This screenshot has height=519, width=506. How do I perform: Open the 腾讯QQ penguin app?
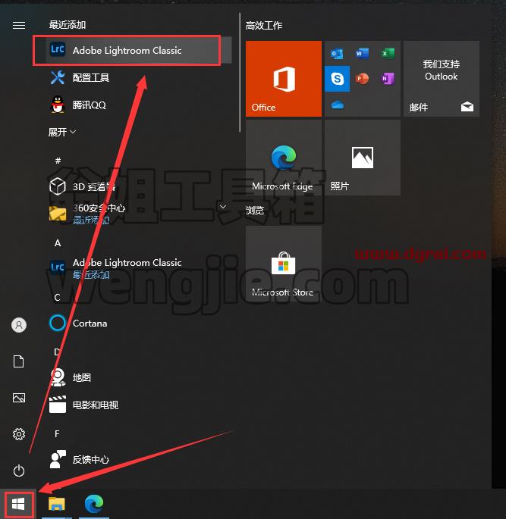point(133,105)
